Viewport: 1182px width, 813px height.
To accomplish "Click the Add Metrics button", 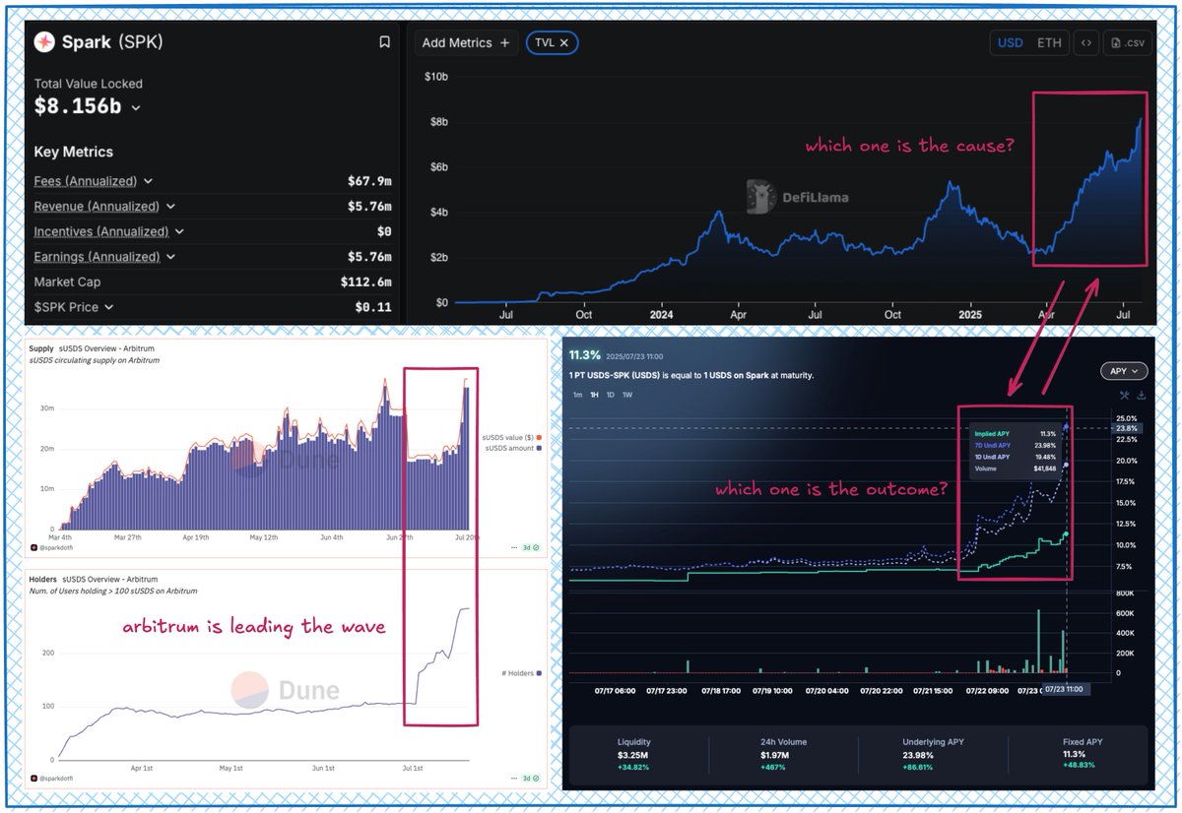I will [x=466, y=43].
